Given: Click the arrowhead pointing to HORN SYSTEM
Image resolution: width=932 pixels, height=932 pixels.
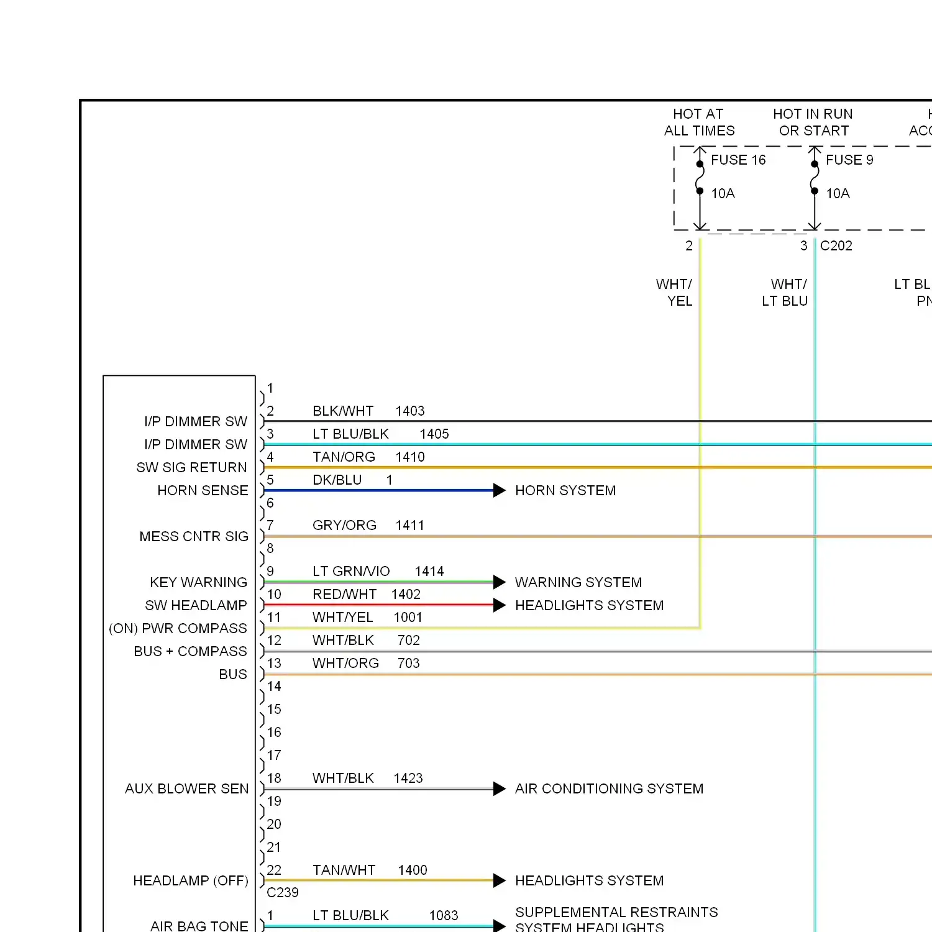Looking at the screenshot, I should pos(500,491).
